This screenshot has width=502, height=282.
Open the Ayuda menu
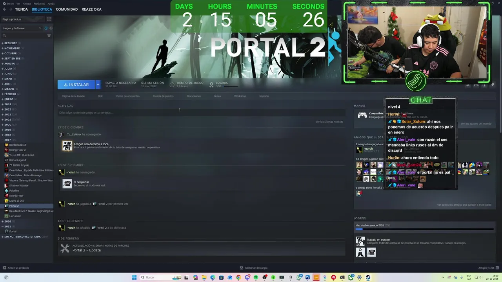(51, 4)
